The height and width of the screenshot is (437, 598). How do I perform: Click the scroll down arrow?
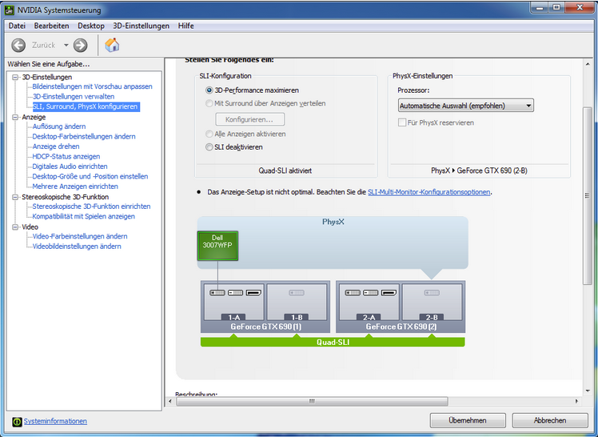(588, 391)
